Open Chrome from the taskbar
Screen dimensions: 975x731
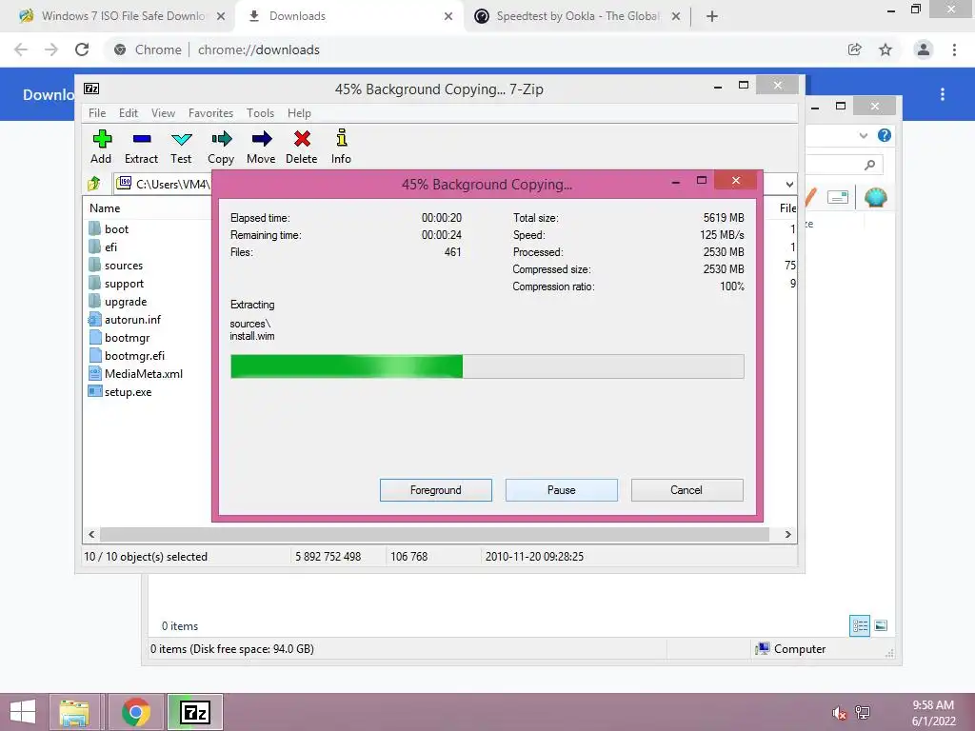pyautogui.click(x=136, y=712)
